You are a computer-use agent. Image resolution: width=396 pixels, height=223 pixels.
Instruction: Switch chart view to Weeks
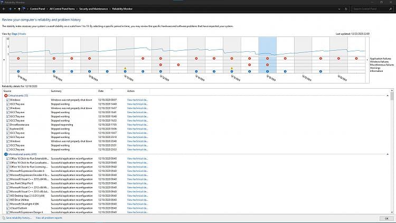22,33
